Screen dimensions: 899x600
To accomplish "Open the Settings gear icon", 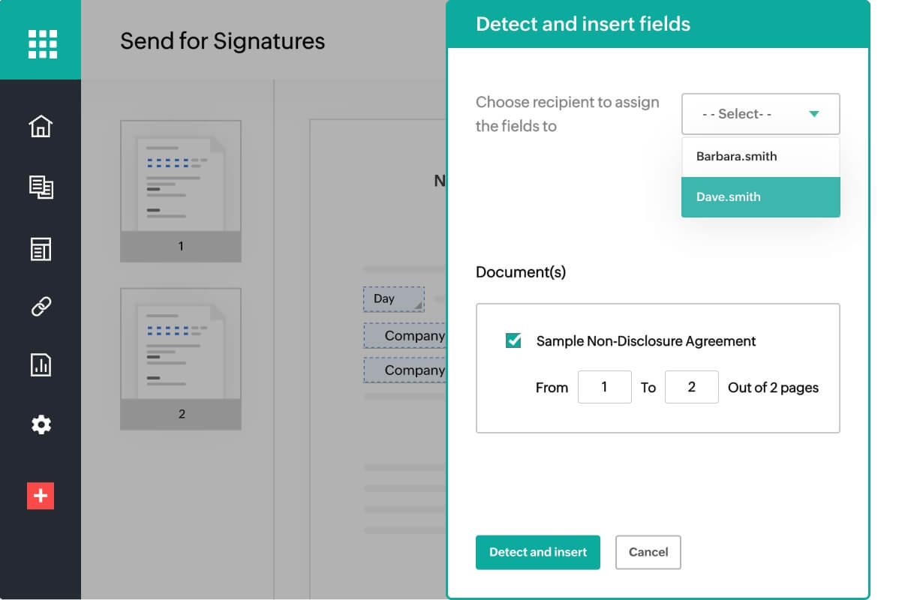I will (x=41, y=424).
